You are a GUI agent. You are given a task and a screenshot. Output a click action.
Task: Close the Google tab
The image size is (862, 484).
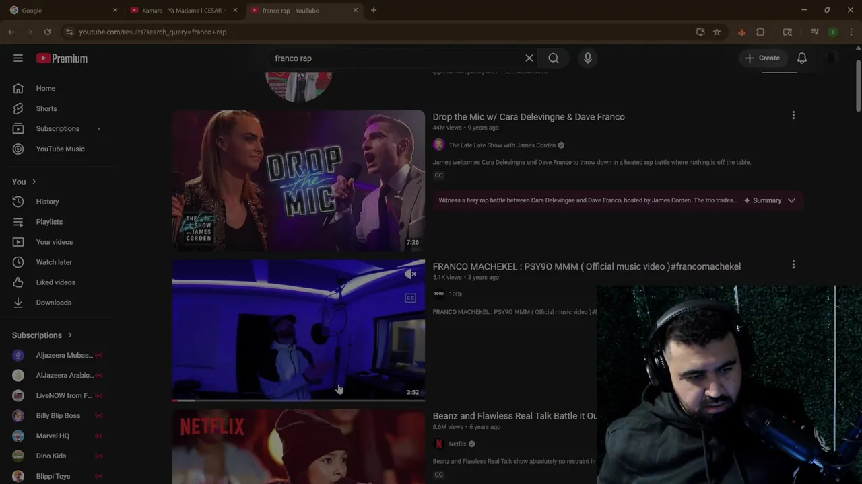coord(114,10)
